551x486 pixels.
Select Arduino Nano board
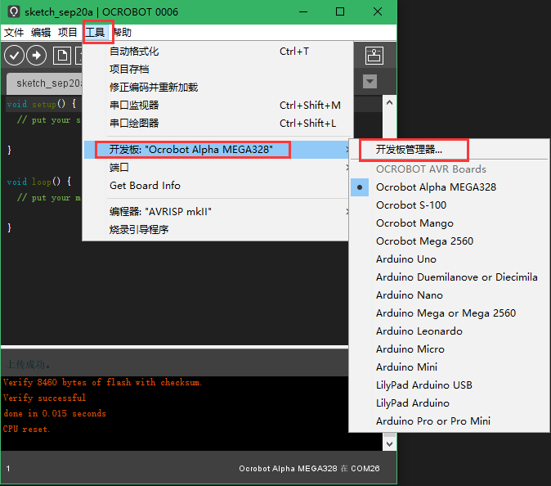450,295
